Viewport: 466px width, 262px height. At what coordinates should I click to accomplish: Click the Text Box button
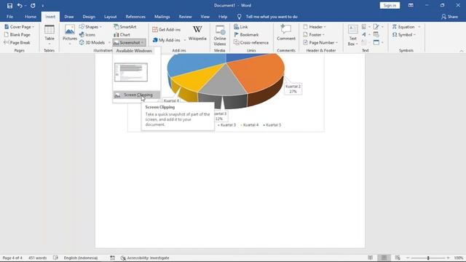(352, 35)
